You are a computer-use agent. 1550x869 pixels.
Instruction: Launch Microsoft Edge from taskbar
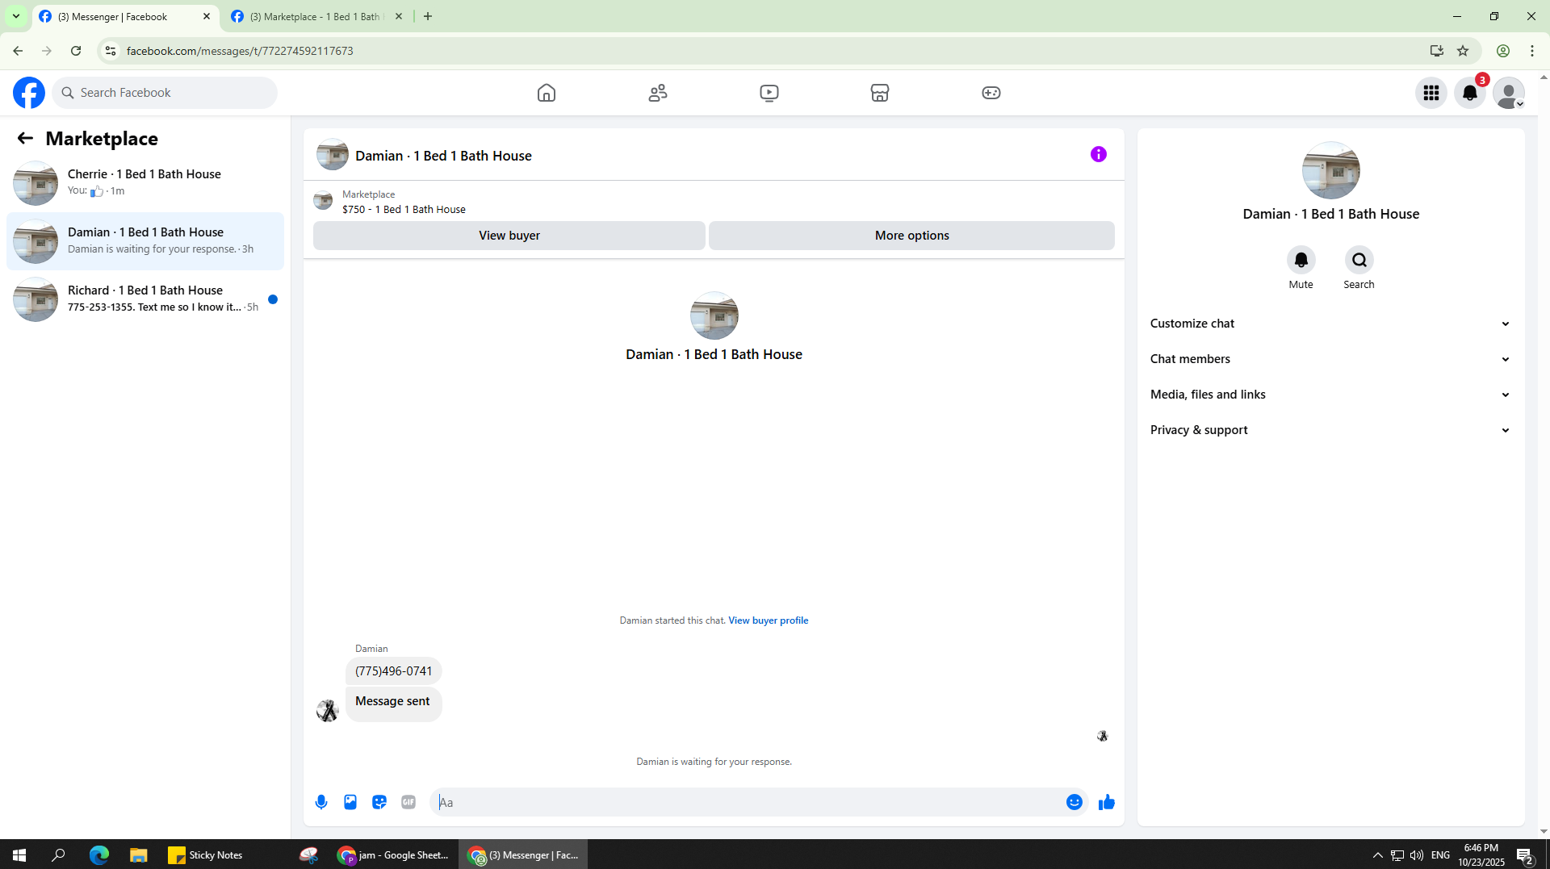(98, 855)
